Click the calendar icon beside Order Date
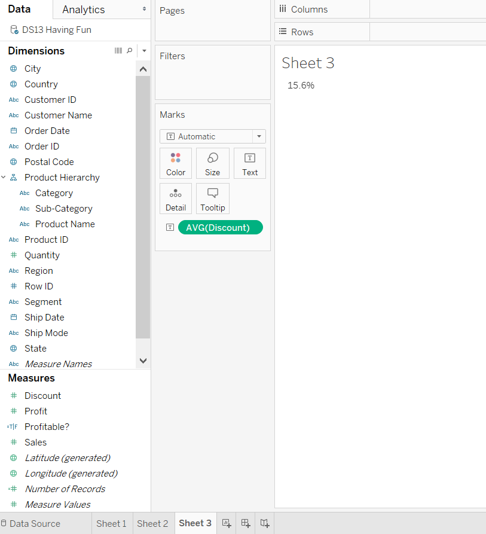Screen dimensions: 486x534 click(14, 131)
